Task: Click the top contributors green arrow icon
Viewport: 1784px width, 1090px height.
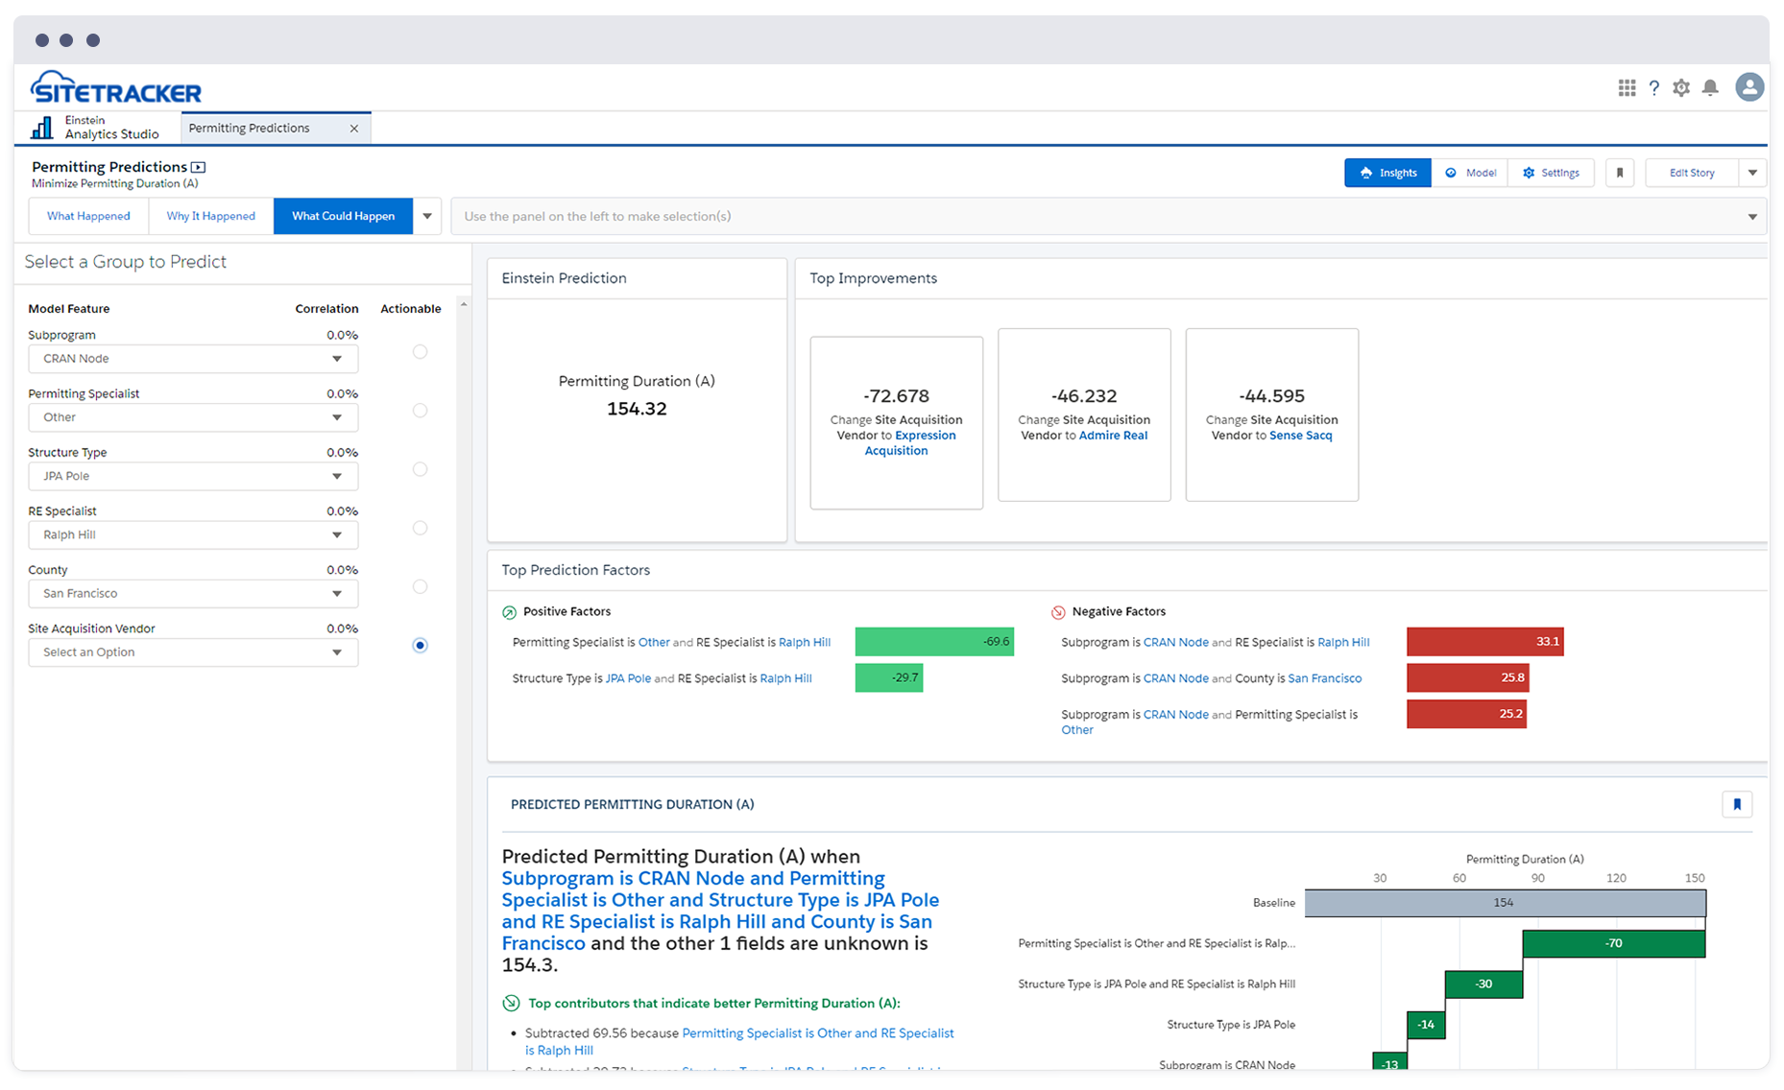Action: [x=511, y=1003]
